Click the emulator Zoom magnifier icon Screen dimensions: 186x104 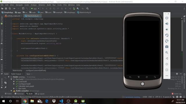click(x=167, y=53)
